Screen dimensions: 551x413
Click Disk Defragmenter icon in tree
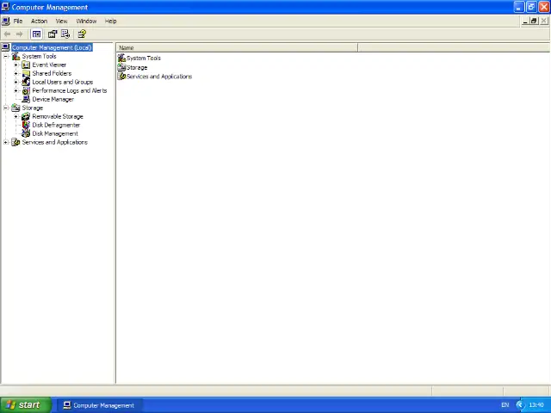[26, 125]
